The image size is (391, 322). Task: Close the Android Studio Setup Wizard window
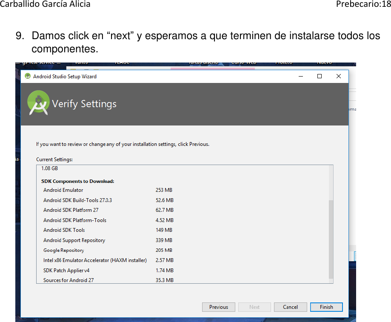(338, 76)
